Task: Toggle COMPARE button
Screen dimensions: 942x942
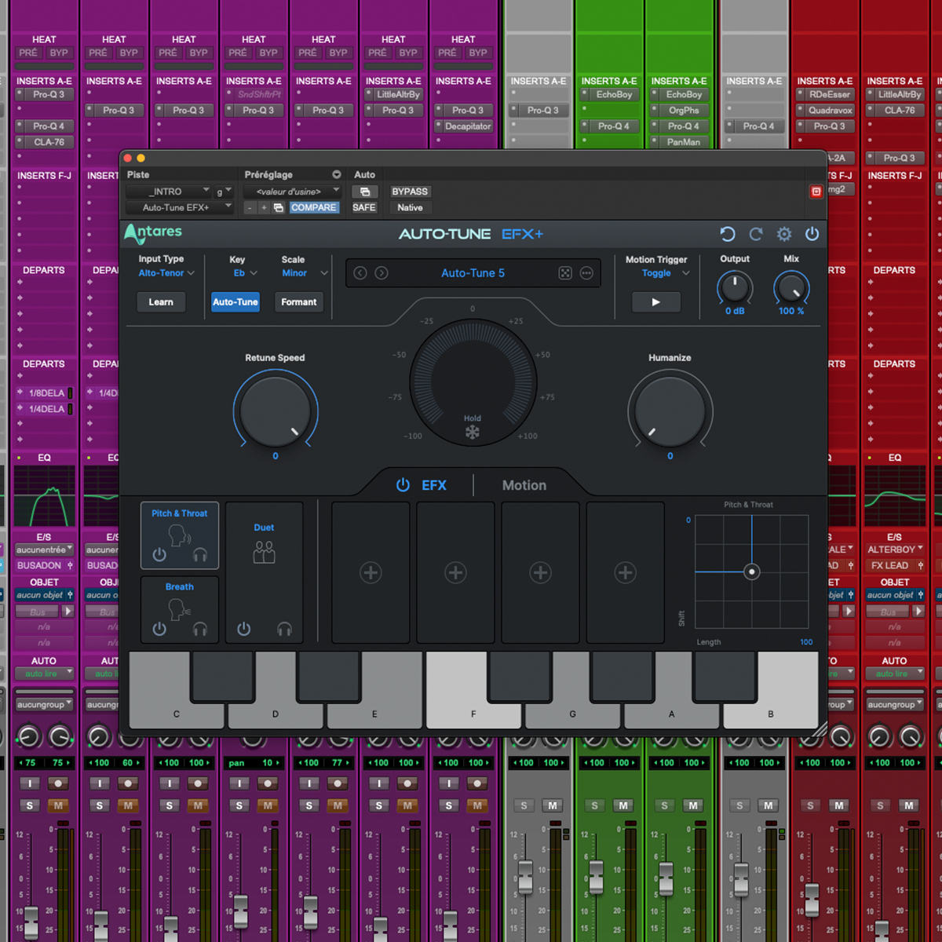Action: tap(313, 208)
